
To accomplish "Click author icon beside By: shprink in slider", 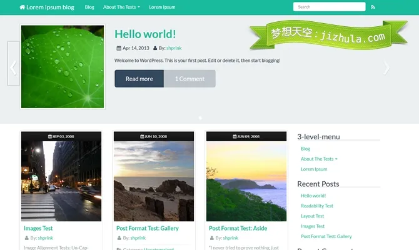I will [x=155, y=48].
